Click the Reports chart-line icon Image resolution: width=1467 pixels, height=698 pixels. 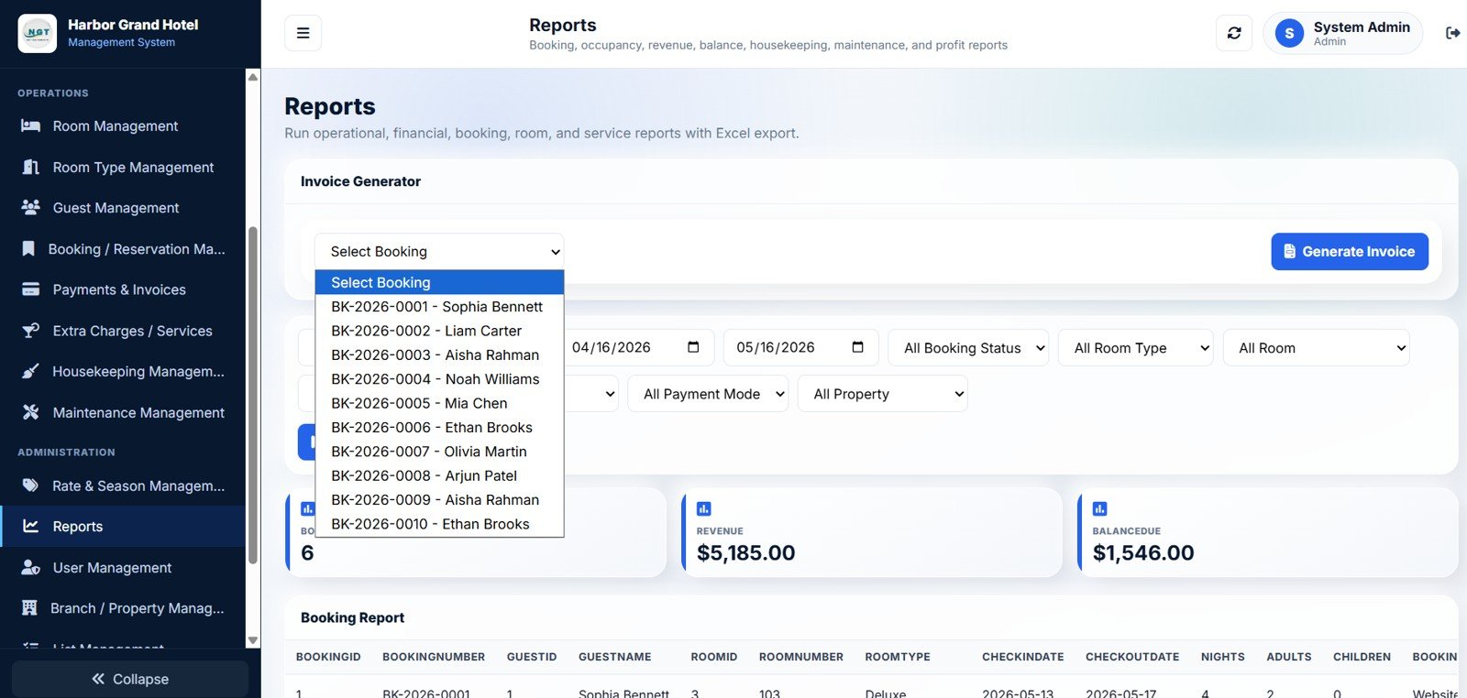point(30,526)
